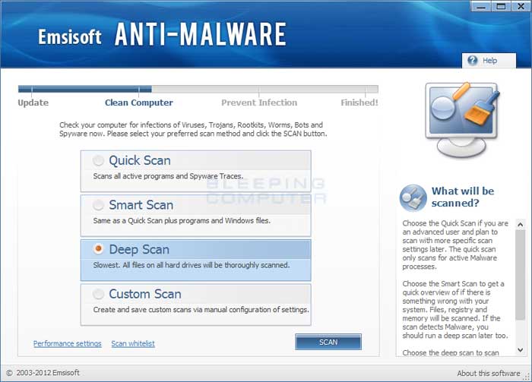Go to the Update step
The image size is (532, 382).
(x=33, y=103)
